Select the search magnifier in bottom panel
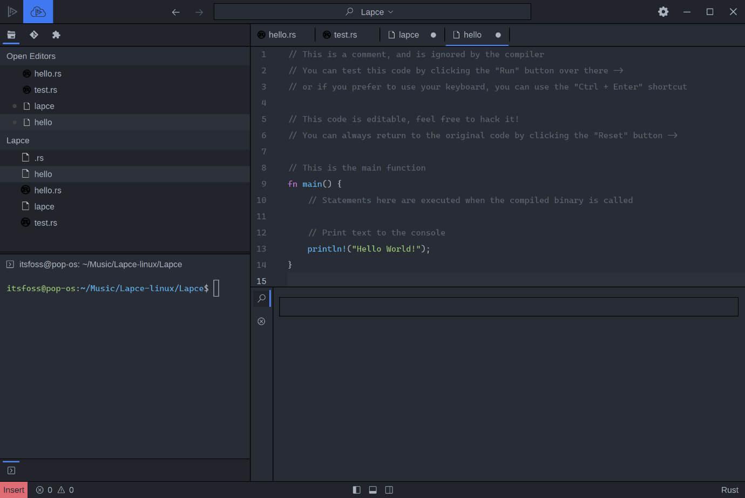 [x=261, y=298]
